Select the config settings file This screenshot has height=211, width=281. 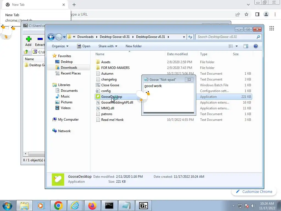tap(106, 91)
